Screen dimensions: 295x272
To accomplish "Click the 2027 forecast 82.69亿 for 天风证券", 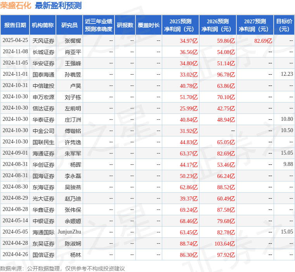I will [x=263, y=41].
